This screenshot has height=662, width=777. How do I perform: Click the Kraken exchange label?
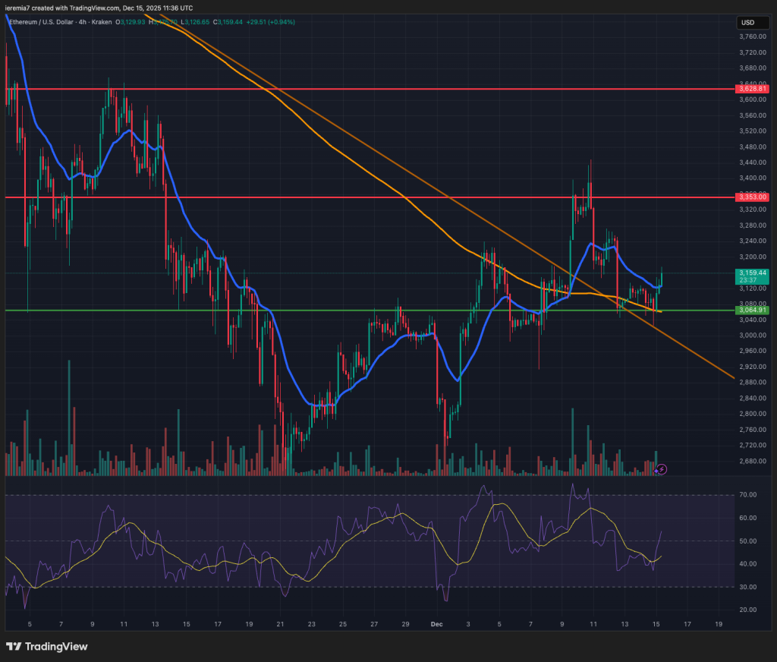tap(101, 22)
